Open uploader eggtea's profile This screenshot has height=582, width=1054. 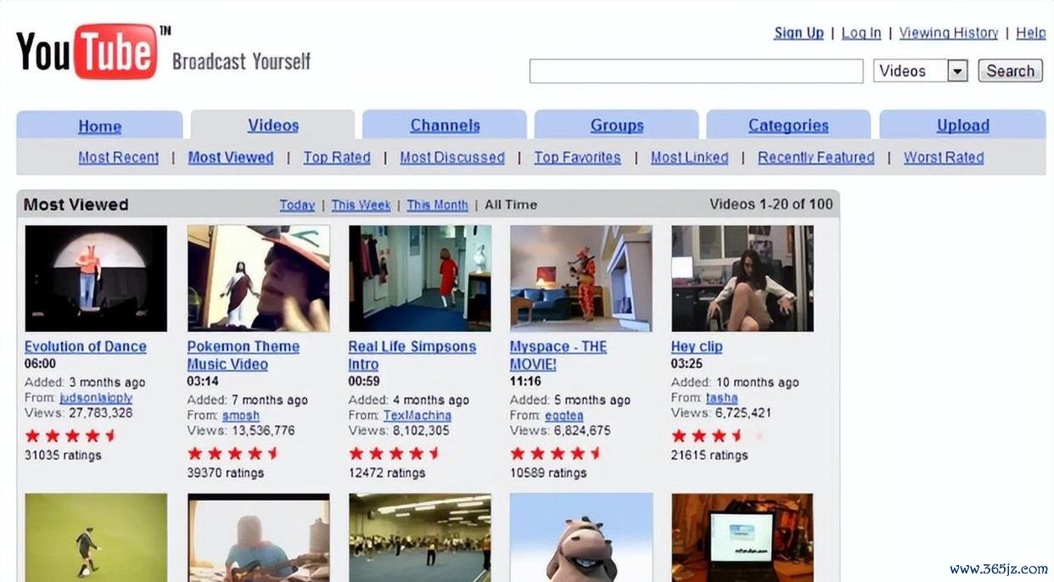tap(564, 415)
